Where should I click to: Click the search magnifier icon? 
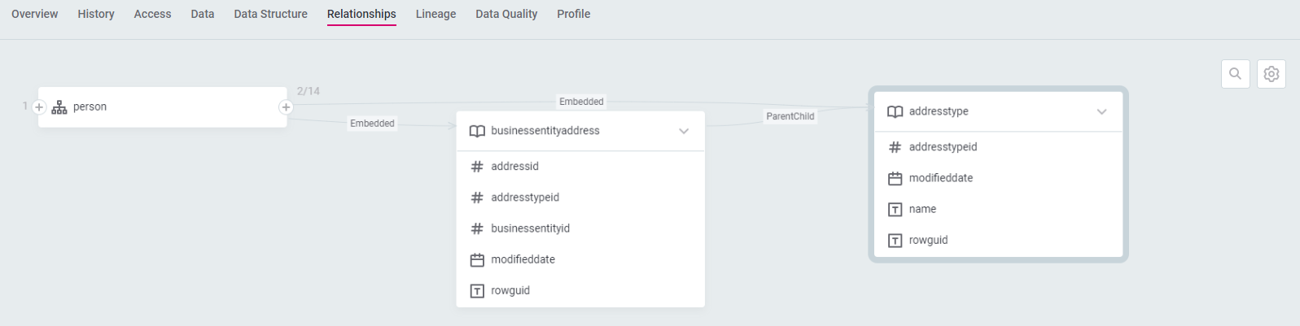[1235, 74]
